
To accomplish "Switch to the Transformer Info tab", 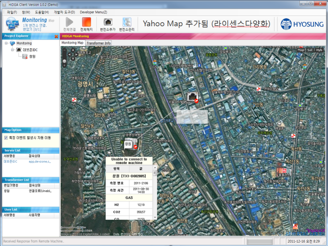I will point(98,43).
